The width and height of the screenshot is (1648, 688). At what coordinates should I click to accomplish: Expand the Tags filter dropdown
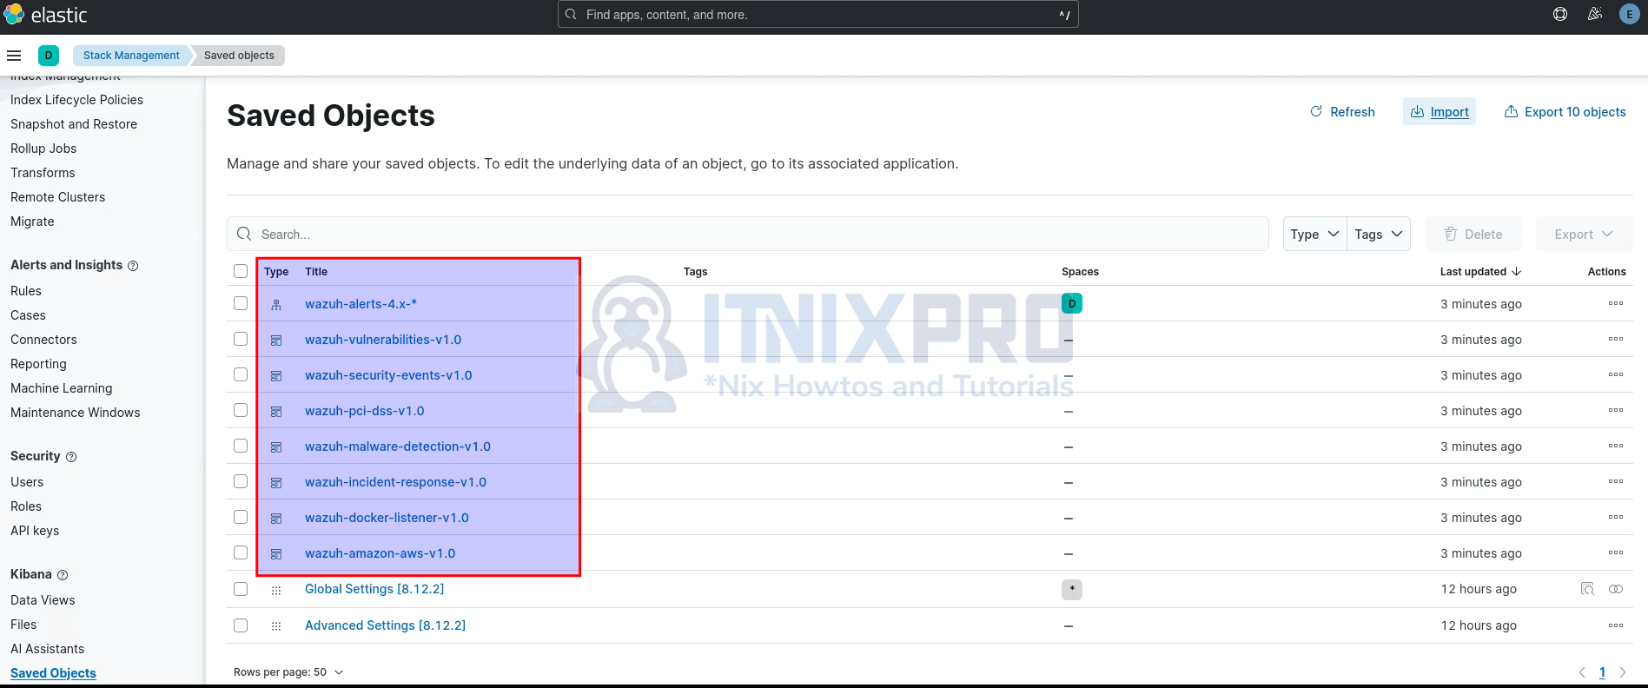(x=1378, y=235)
